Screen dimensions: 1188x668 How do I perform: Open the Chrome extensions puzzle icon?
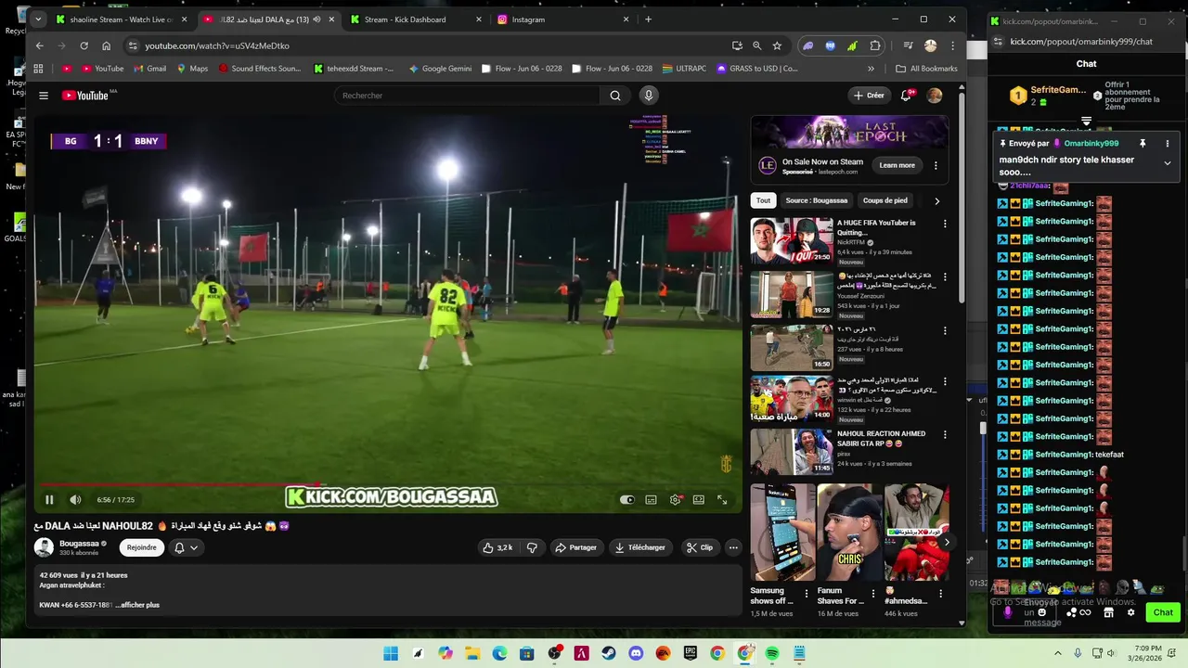(875, 45)
